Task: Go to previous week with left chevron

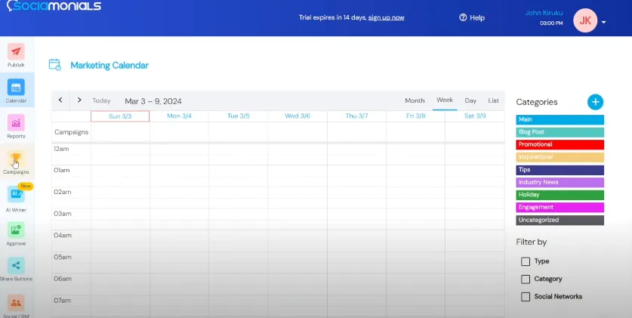Action: (x=61, y=100)
